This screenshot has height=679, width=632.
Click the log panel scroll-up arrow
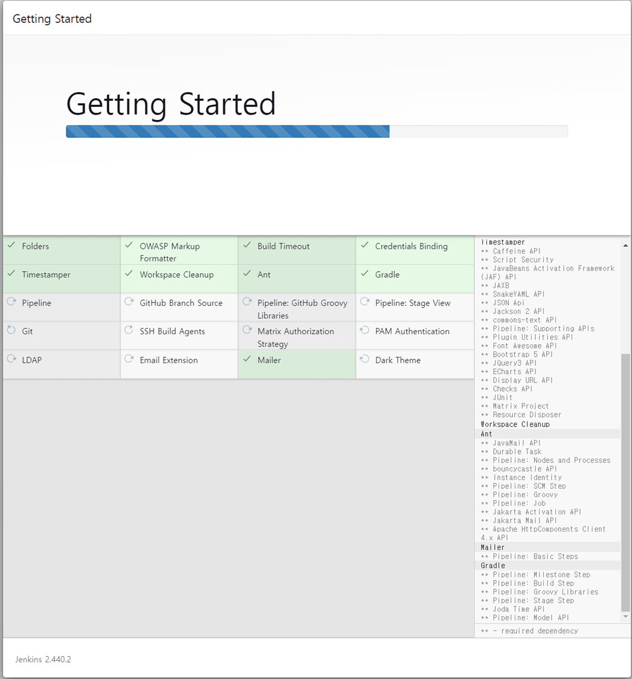point(625,246)
